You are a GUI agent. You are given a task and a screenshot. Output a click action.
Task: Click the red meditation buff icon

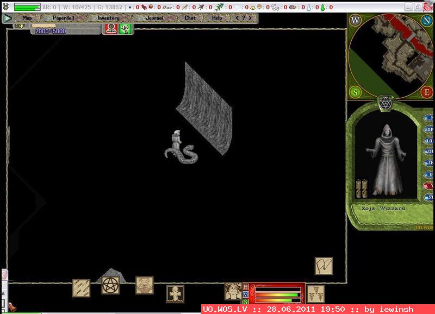(111, 29)
